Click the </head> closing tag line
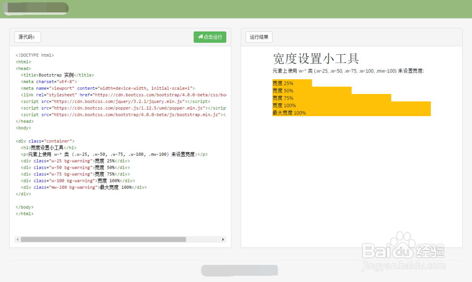Image resolution: width=472 pixels, height=282 pixels. (x=25, y=121)
